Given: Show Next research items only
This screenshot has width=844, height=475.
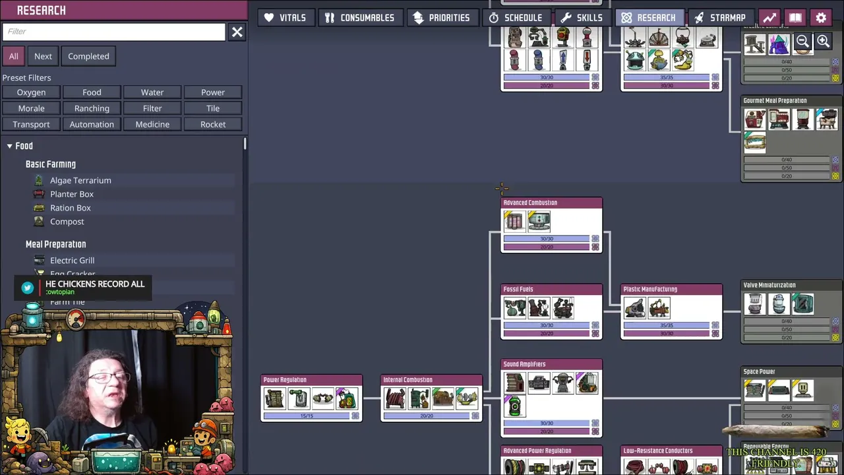Looking at the screenshot, I should tap(43, 56).
